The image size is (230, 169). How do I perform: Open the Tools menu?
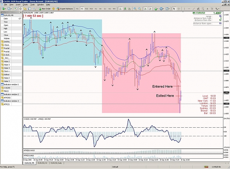pyautogui.click(x=32, y=4)
